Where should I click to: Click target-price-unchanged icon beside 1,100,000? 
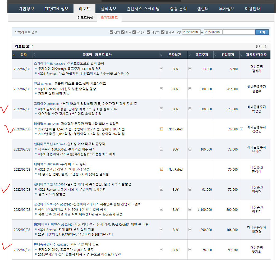click(190, 209)
